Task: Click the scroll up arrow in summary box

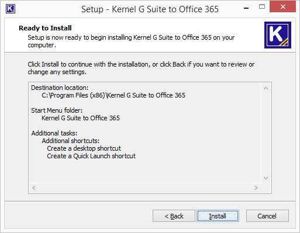Action: pyautogui.click(x=265, y=88)
